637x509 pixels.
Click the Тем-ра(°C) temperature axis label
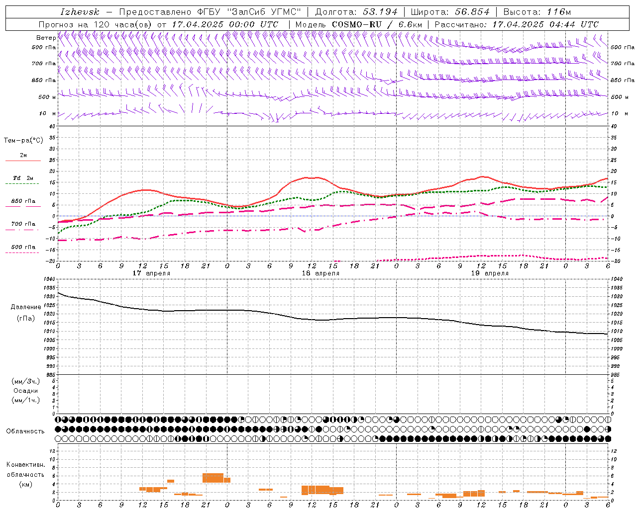tap(23, 141)
